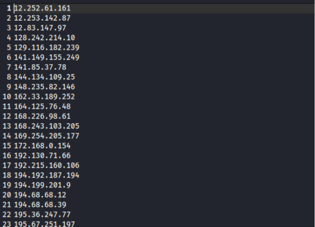This screenshot has height=227, width=315.
Task: Click the text 168.243.103.205
Action: [x=47, y=126]
